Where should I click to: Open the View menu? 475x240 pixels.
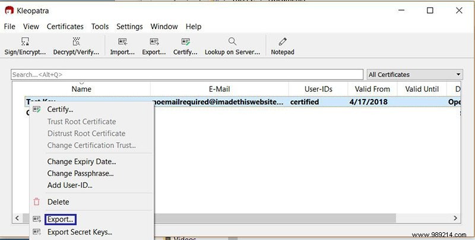click(31, 27)
